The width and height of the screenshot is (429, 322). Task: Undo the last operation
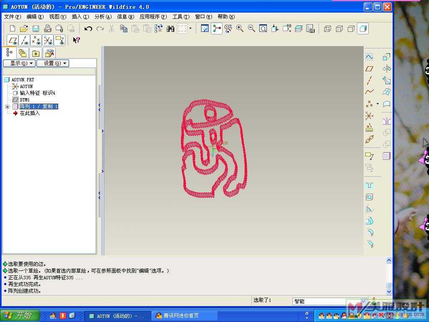pos(88,29)
